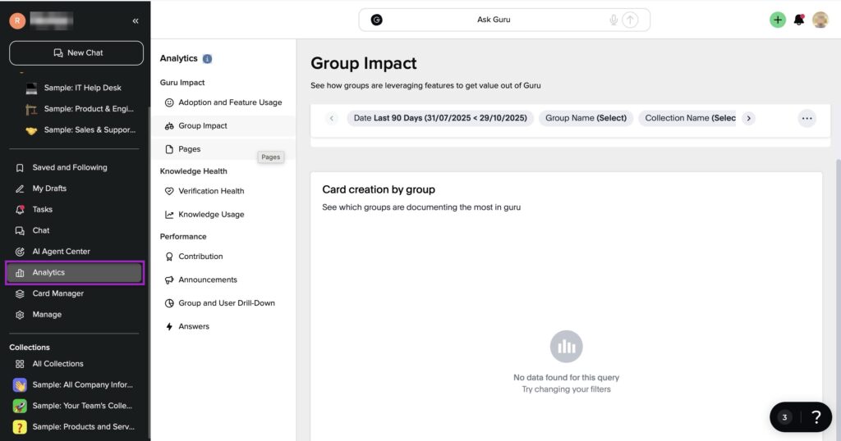Click the submit arrow in Ask Guru bar
The image size is (841, 441).
630,20
